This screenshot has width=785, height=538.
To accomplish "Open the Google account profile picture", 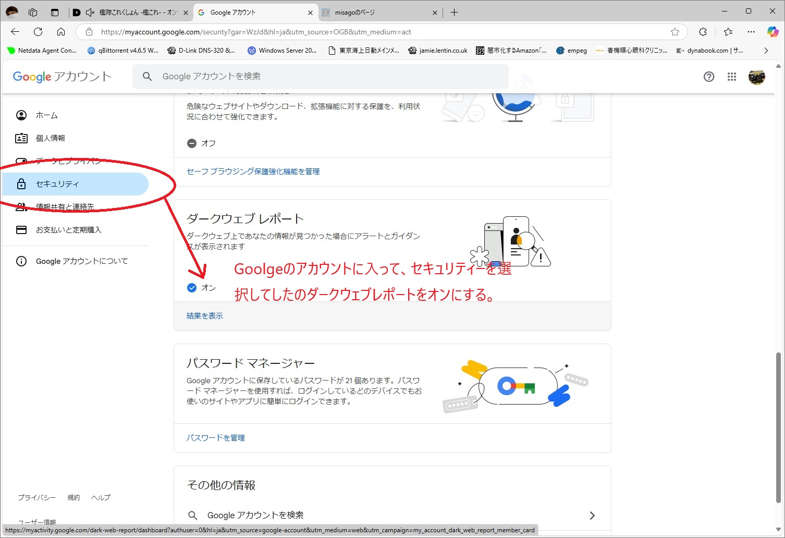I will point(757,77).
